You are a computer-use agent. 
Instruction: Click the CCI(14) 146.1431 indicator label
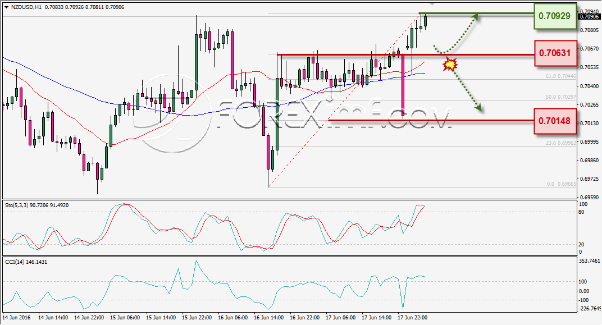26,262
